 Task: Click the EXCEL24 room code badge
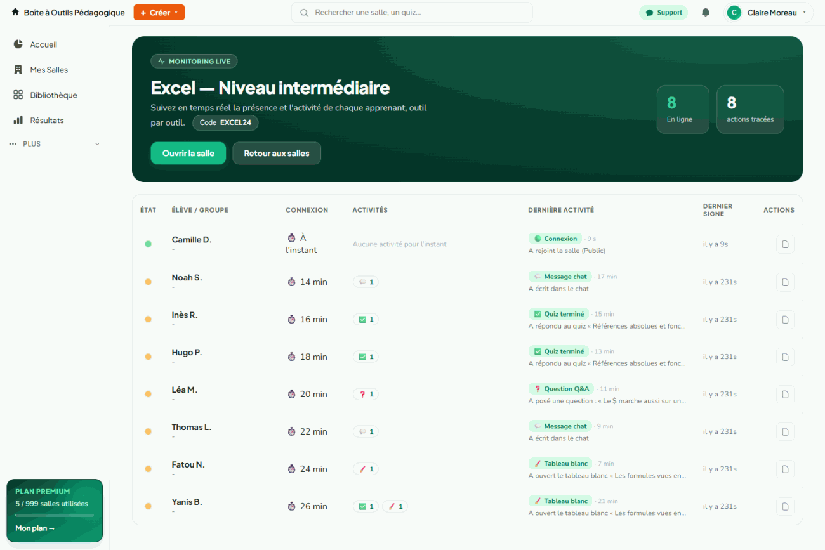point(225,122)
